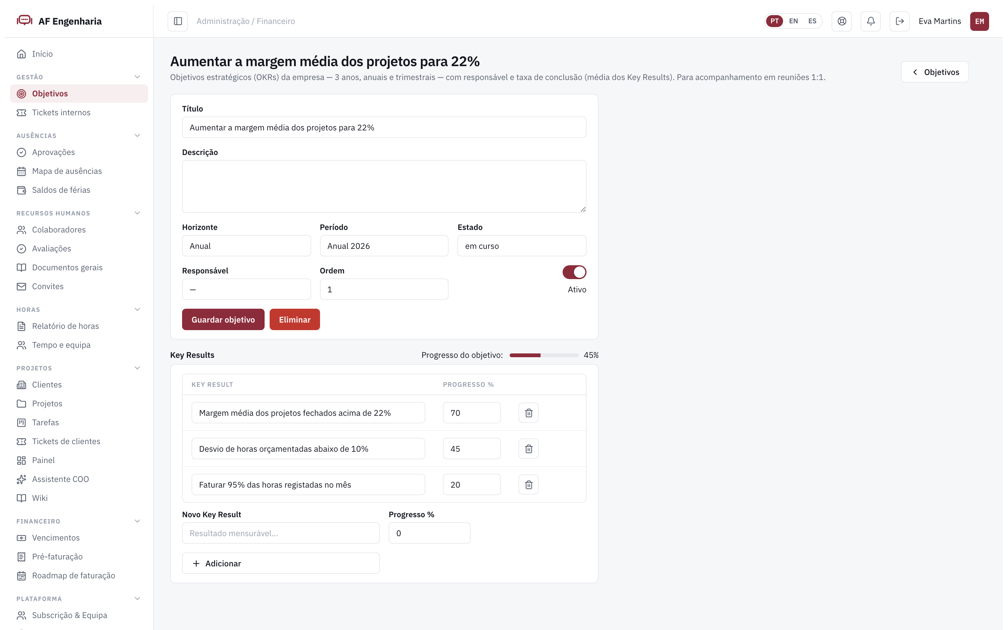Open Objetivos in sidebar
1008x630 pixels.
tap(79, 93)
